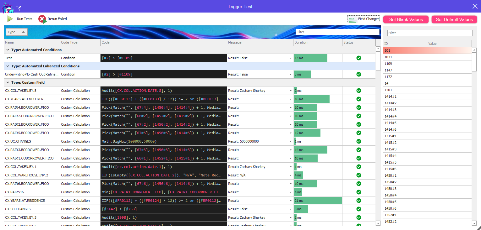This screenshot has width=481, height=230.
Task: Click the green Run Tests play icon
Action: (x=10, y=19)
